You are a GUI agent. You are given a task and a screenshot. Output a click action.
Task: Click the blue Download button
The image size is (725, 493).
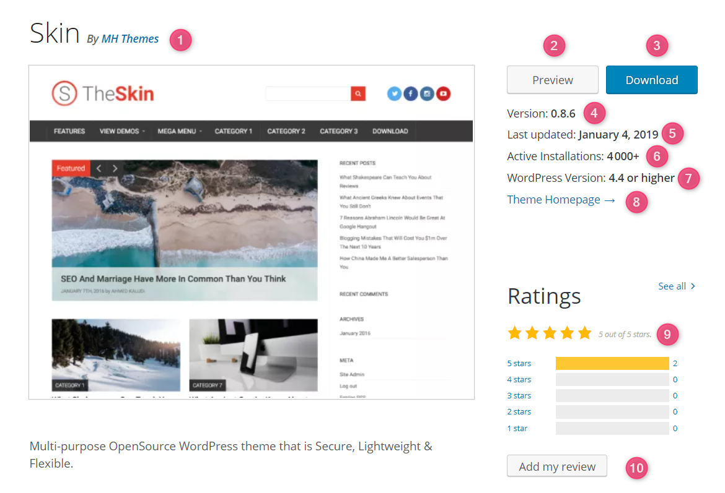tap(651, 80)
